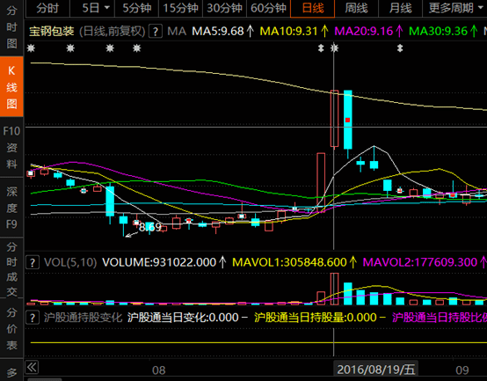Open F10资料 sidebar item
The width and height of the screenshot is (487, 381).
(11, 147)
